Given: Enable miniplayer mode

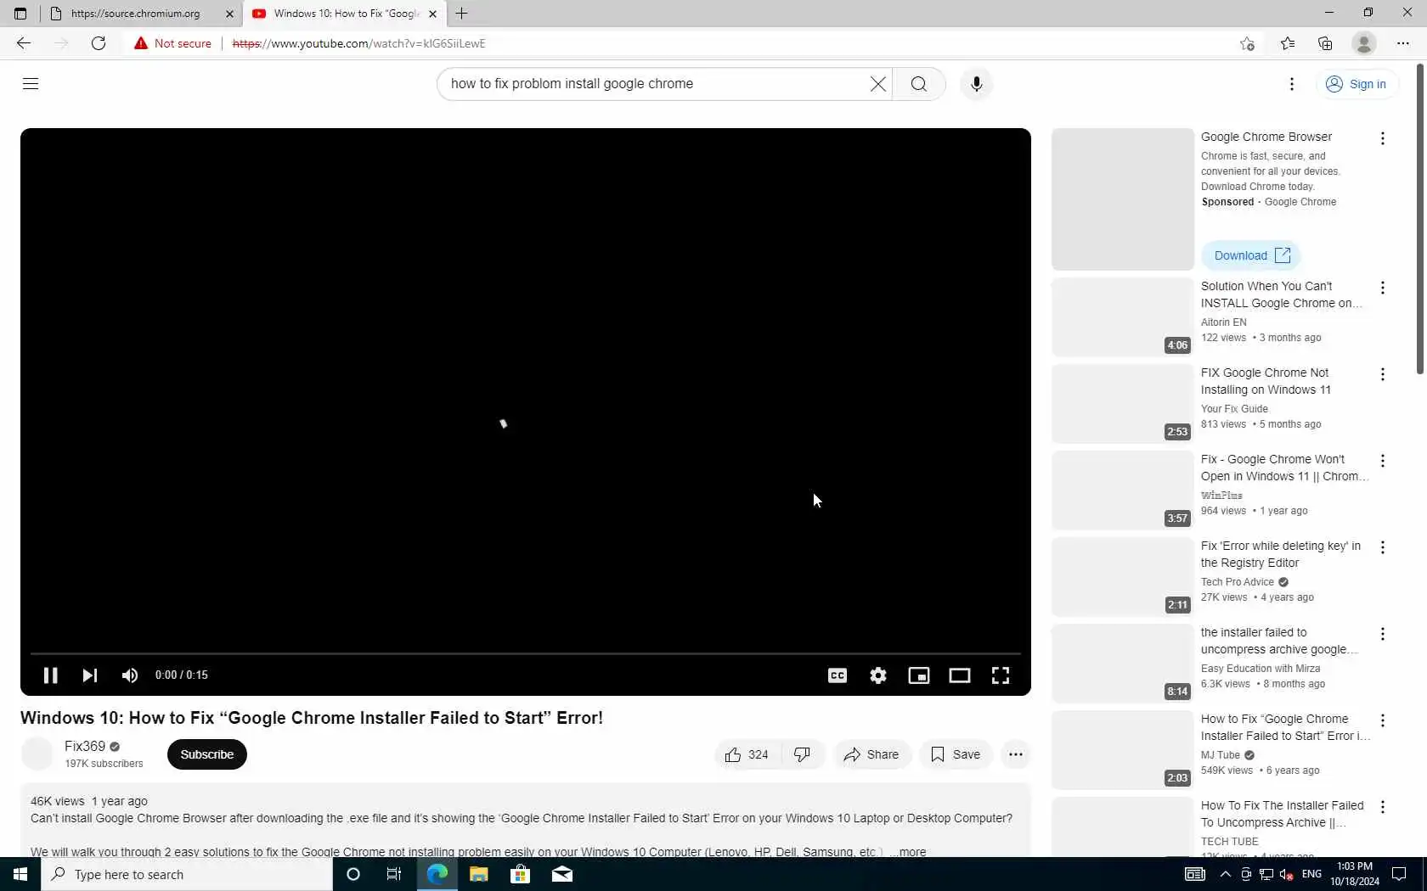Looking at the screenshot, I should (919, 675).
